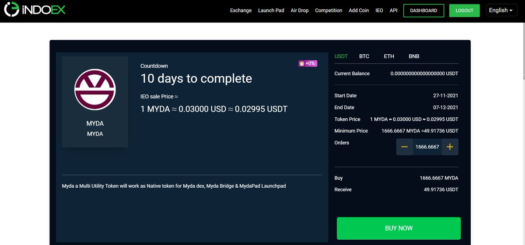The width and height of the screenshot is (525, 245).
Task: Click the order amount field 1666.6667
Action: click(427, 147)
